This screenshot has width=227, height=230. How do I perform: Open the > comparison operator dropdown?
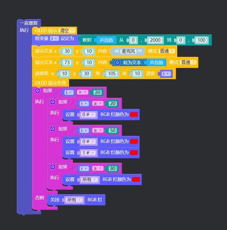(x=82, y=92)
